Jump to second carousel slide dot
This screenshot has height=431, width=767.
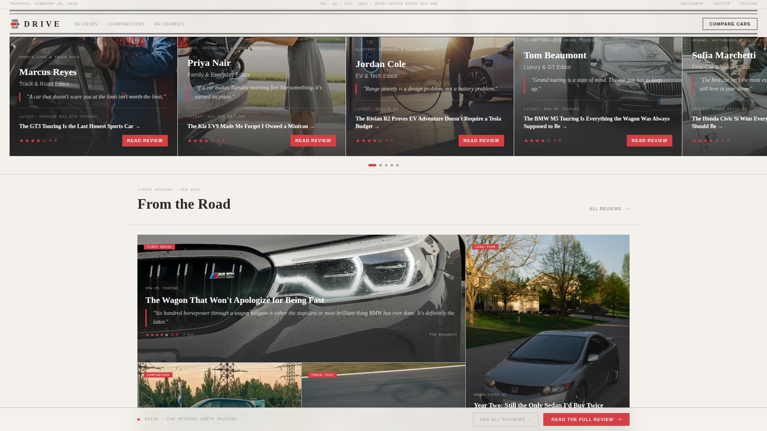click(x=381, y=165)
